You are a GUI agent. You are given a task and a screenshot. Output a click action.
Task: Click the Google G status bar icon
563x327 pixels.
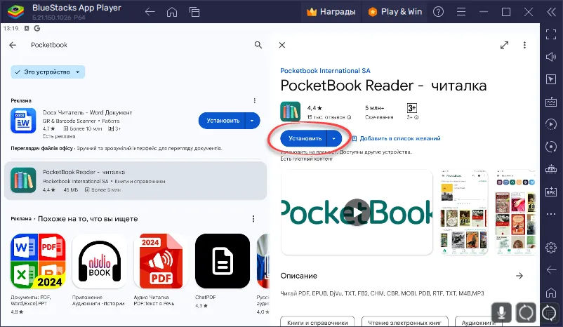(37, 28)
